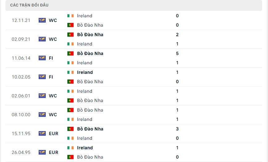Select the EUR competition label for 15.11.95
The image size is (268, 162).
(x=53, y=134)
